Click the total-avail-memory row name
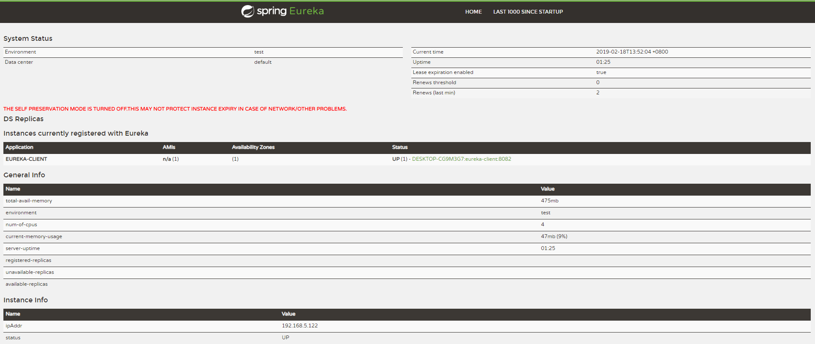The width and height of the screenshot is (815, 344). click(x=29, y=201)
